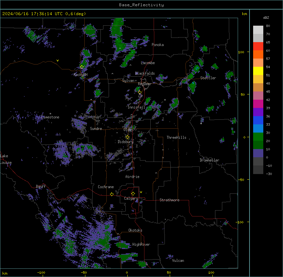283x277 pixels.
Task: Click the Okotoks label
Action: tap(135, 230)
